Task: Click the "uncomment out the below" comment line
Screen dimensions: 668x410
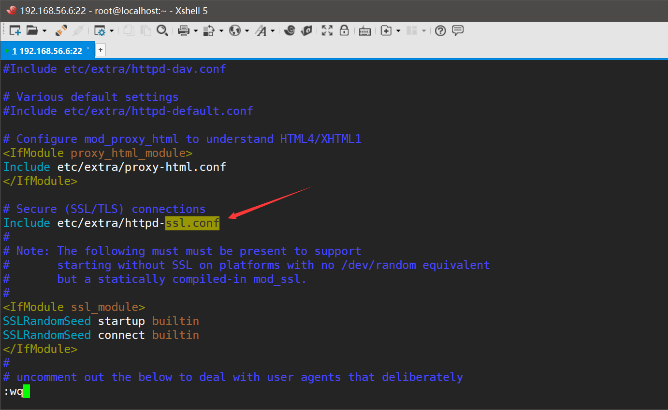Action: (233, 377)
